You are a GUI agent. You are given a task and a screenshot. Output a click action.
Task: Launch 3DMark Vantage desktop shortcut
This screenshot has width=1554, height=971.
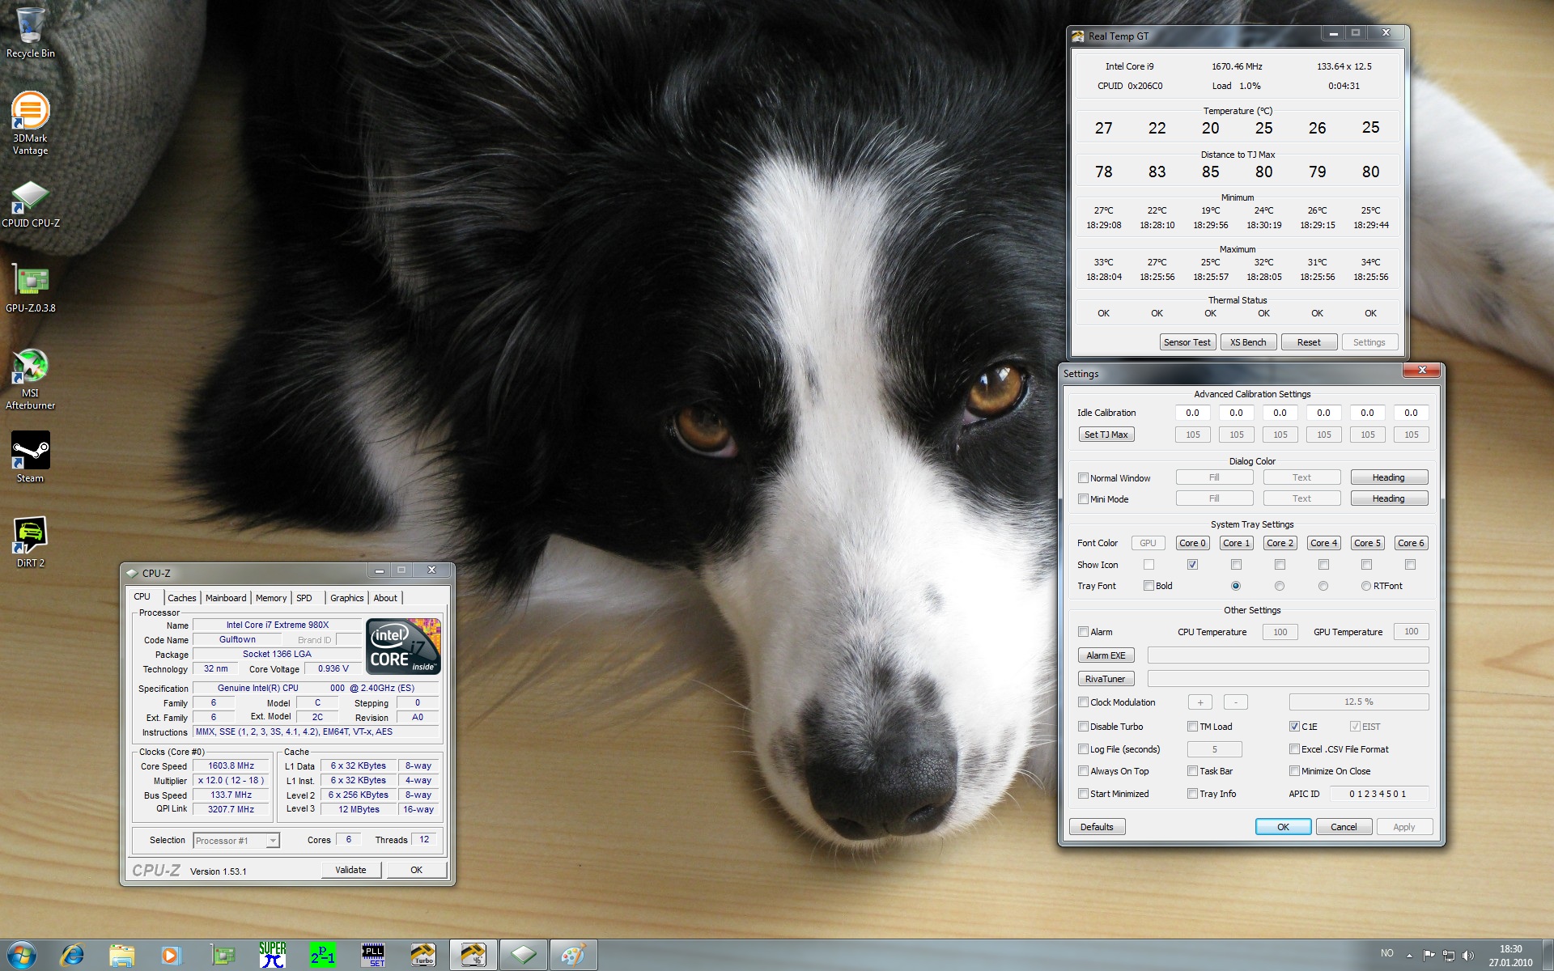(30, 123)
